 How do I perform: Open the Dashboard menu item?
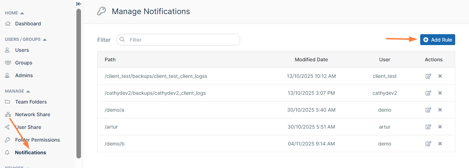(28, 24)
